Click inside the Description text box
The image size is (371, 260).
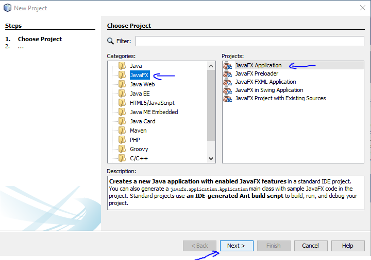point(235,193)
